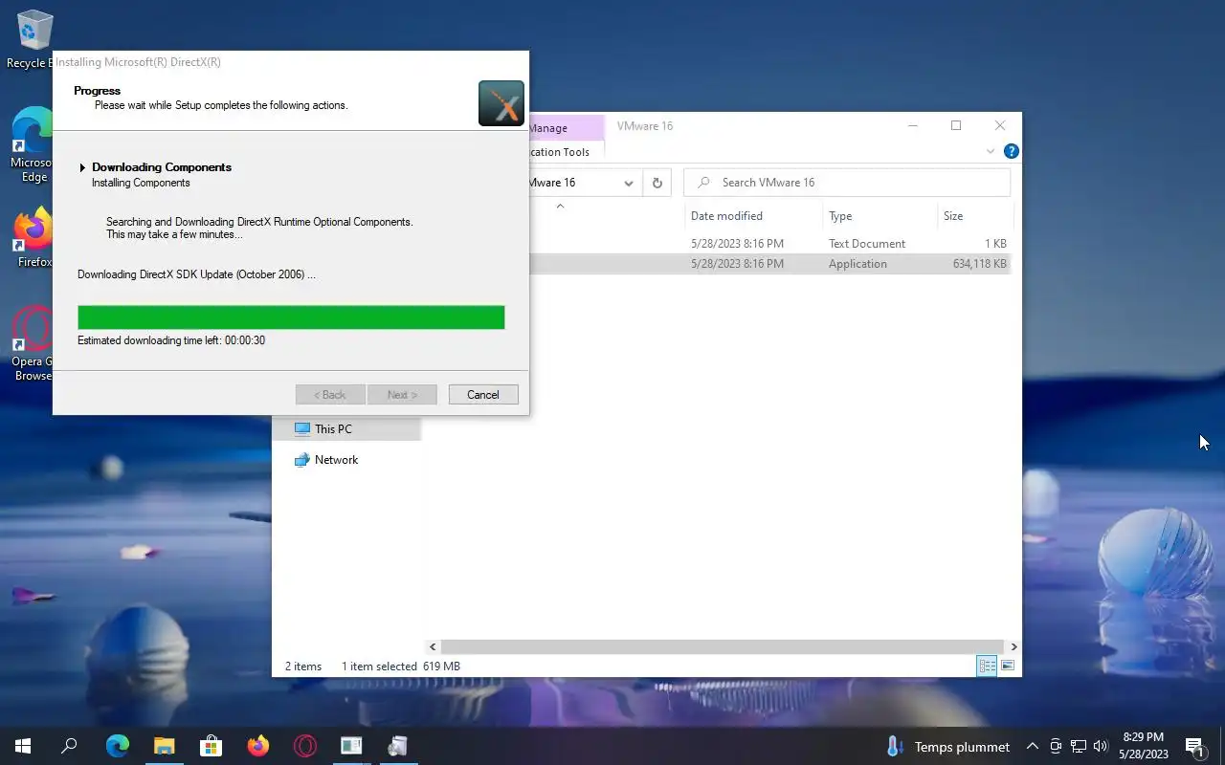Maximize the VMware 16 Explorer window
This screenshot has height=765, width=1225.
(956, 125)
